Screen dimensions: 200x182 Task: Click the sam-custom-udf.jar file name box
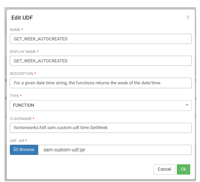(115, 150)
